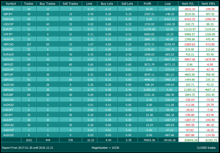Select the AUDUSD symbol cell
This screenshot has height=153, width=220.
[x=11, y=135]
